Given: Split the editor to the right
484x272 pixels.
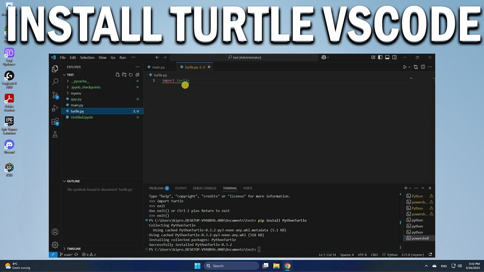Looking at the screenshot, I should coord(423,67).
